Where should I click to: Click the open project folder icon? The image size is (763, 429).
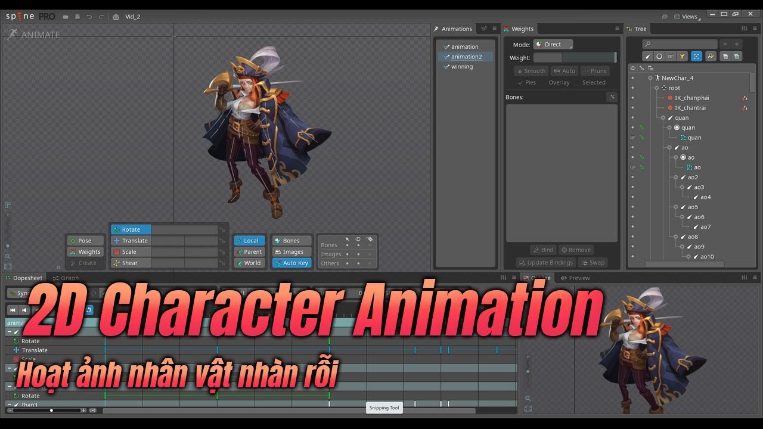(x=66, y=17)
